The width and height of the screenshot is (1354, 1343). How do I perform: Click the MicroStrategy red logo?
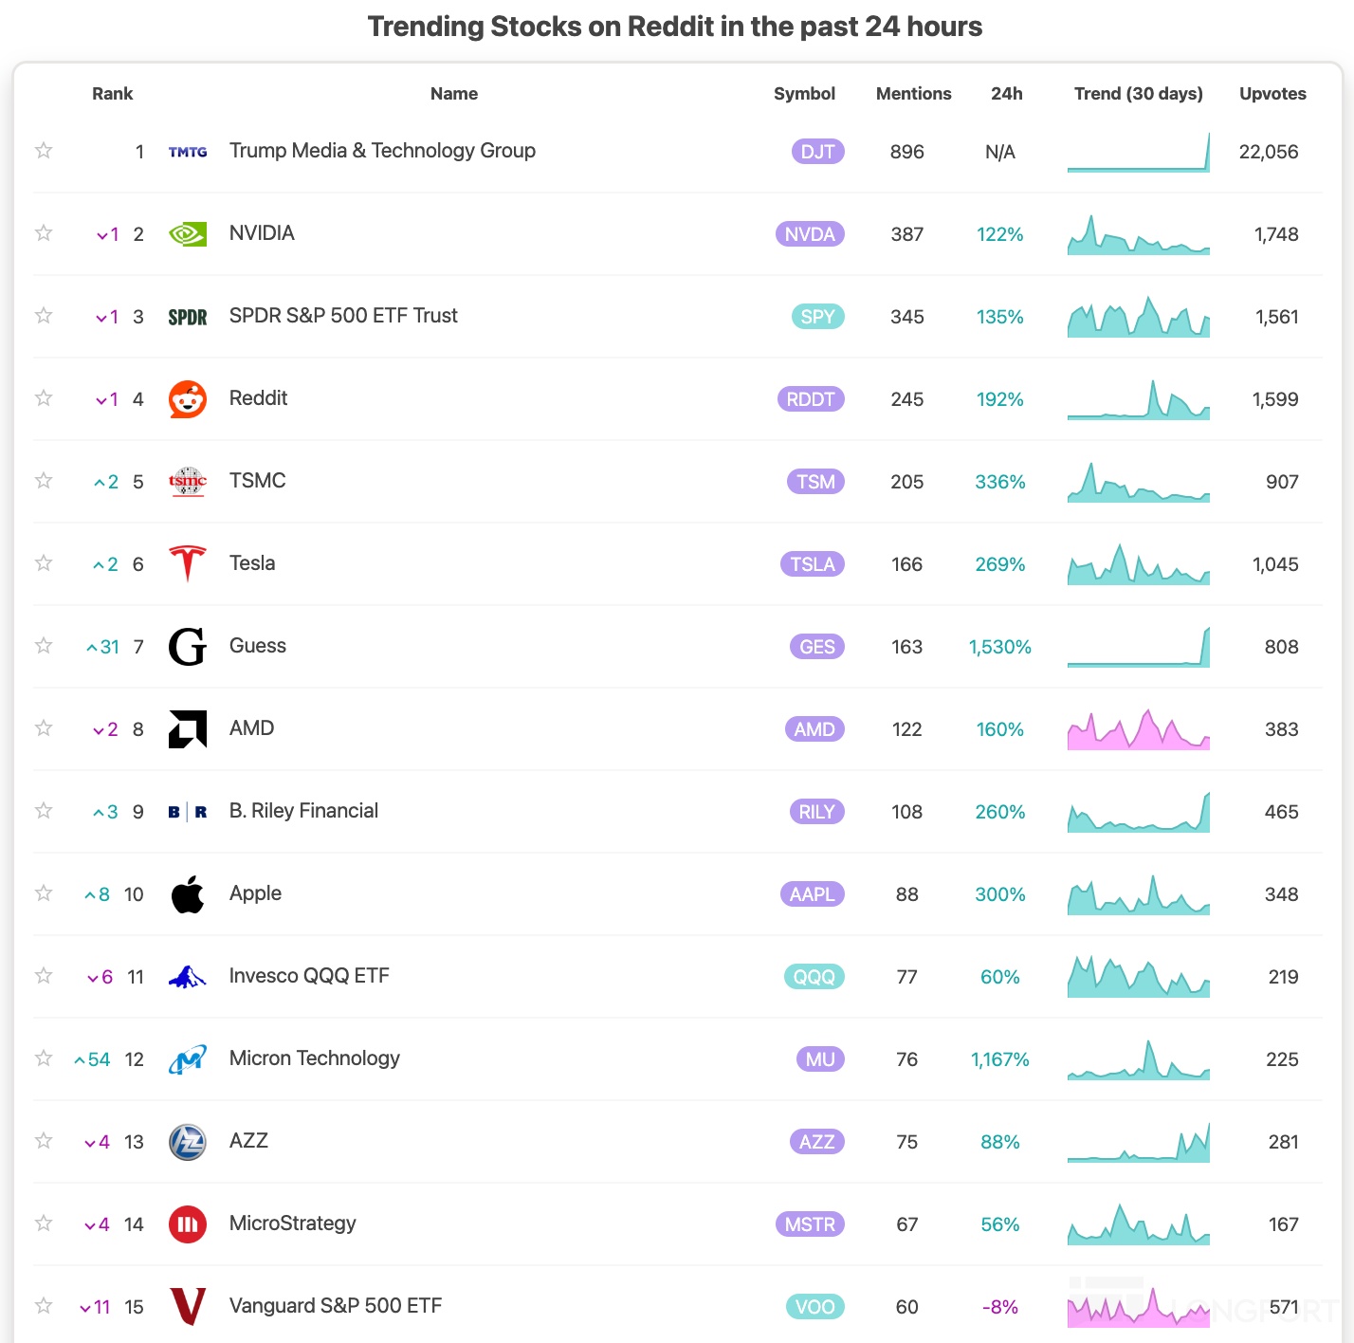188,1224
